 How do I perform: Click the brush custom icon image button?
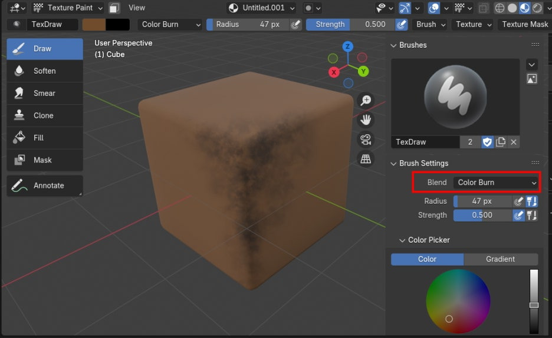click(x=531, y=79)
